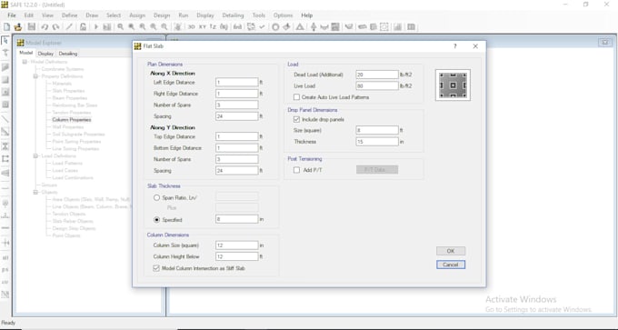Collapse the Property Definitions tree node
The width and height of the screenshot is (618, 330).
click(35, 76)
